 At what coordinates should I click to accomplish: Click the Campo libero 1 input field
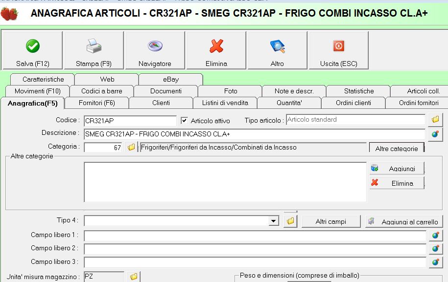255,235
